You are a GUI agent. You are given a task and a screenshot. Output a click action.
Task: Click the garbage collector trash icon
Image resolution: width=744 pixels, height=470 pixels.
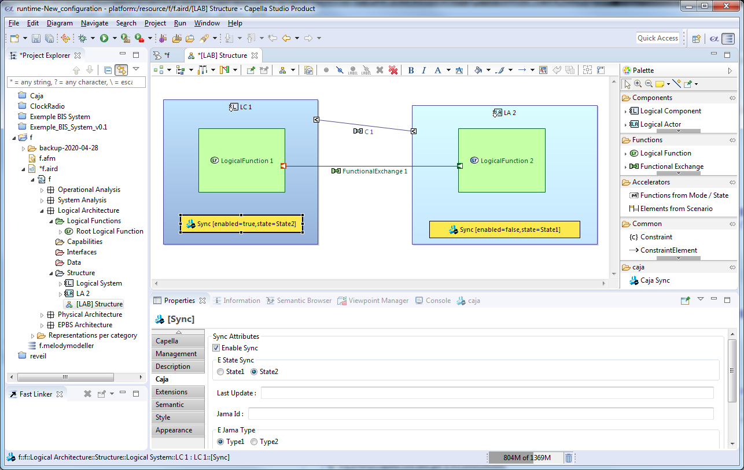pos(569,458)
